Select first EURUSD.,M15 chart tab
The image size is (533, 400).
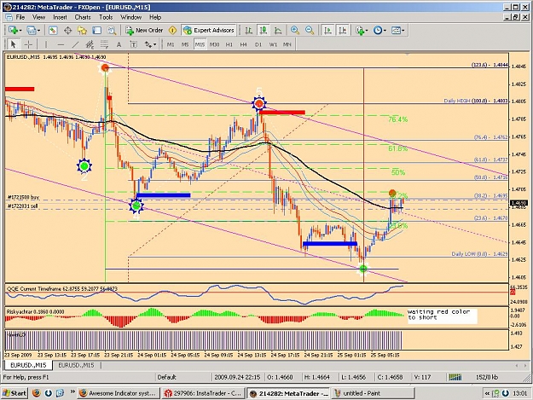click(28, 365)
